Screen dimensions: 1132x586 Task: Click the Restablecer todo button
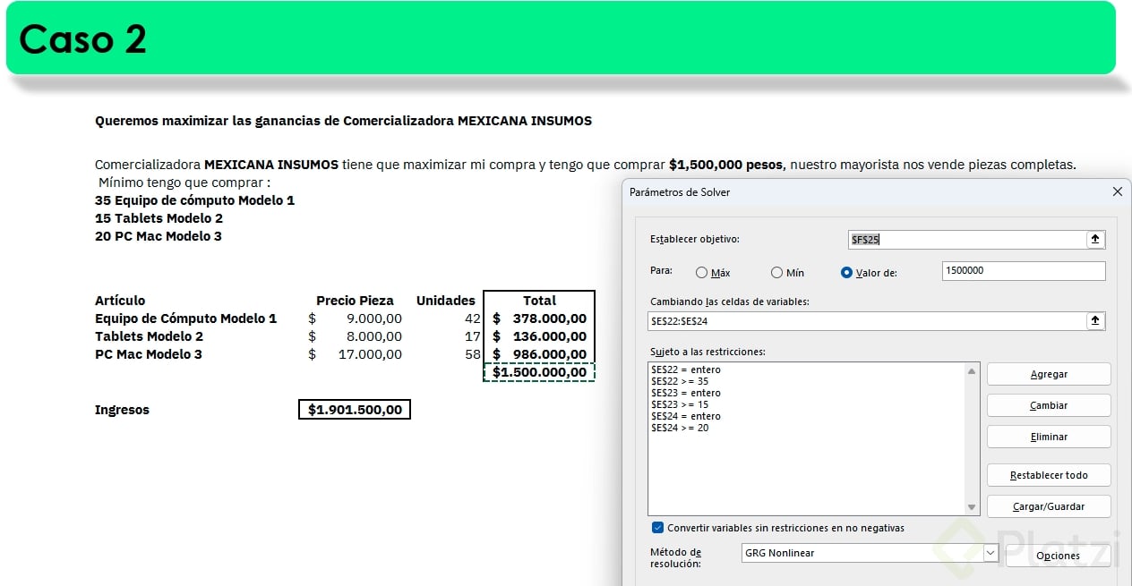[1049, 475]
